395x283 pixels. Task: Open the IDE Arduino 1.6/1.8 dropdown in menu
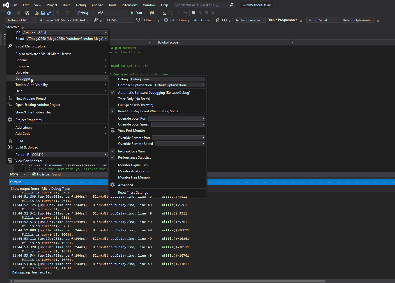click(65, 33)
